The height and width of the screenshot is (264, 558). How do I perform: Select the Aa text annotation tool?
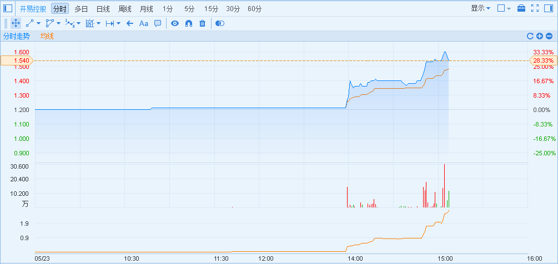[143, 23]
